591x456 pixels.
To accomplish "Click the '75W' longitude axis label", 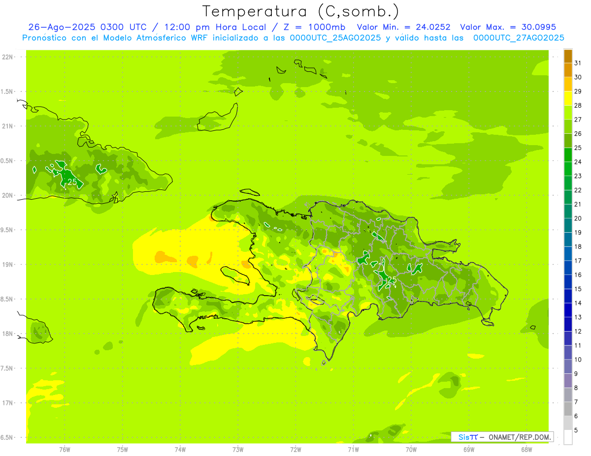I will pyautogui.click(x=123, y=450).
